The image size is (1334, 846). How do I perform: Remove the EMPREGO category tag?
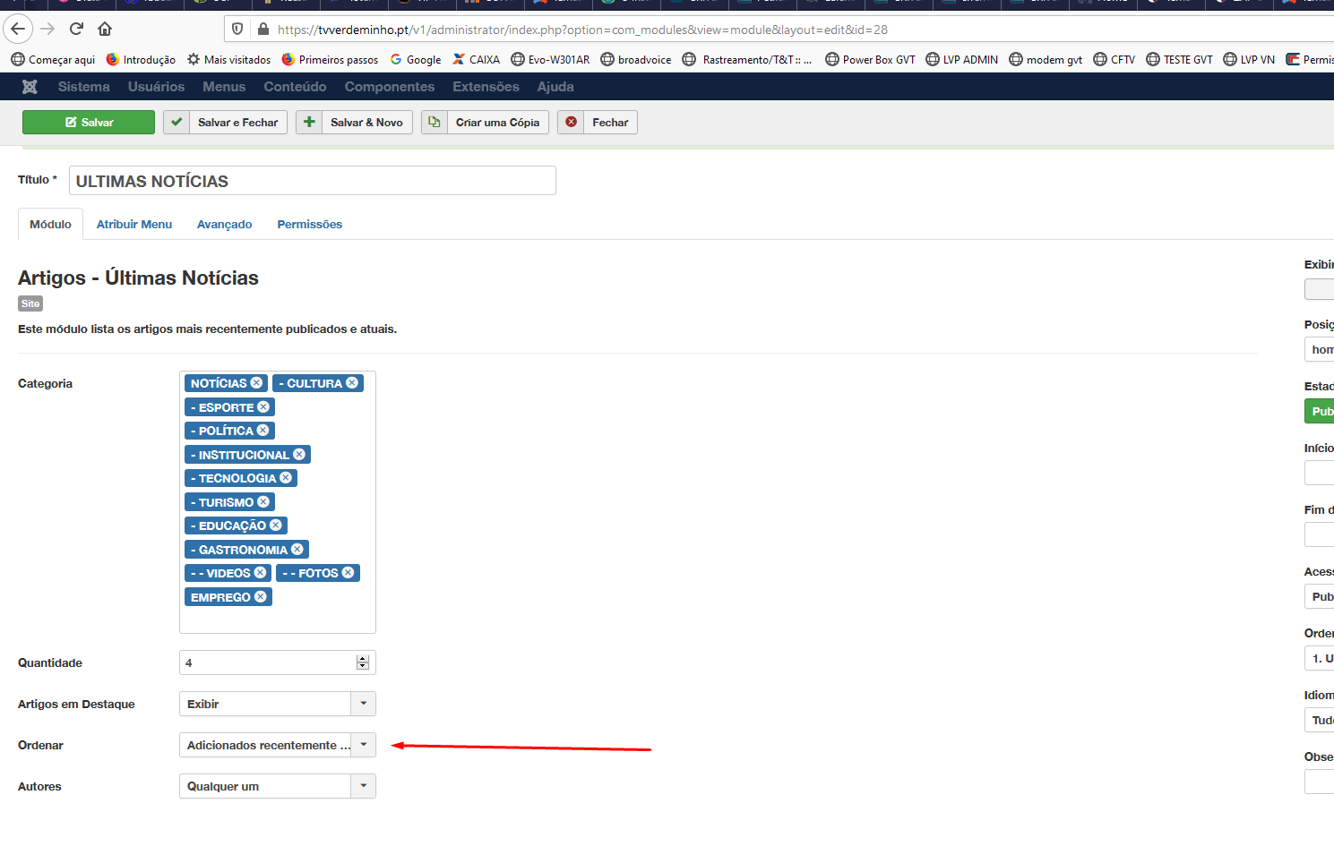[261, 597]
